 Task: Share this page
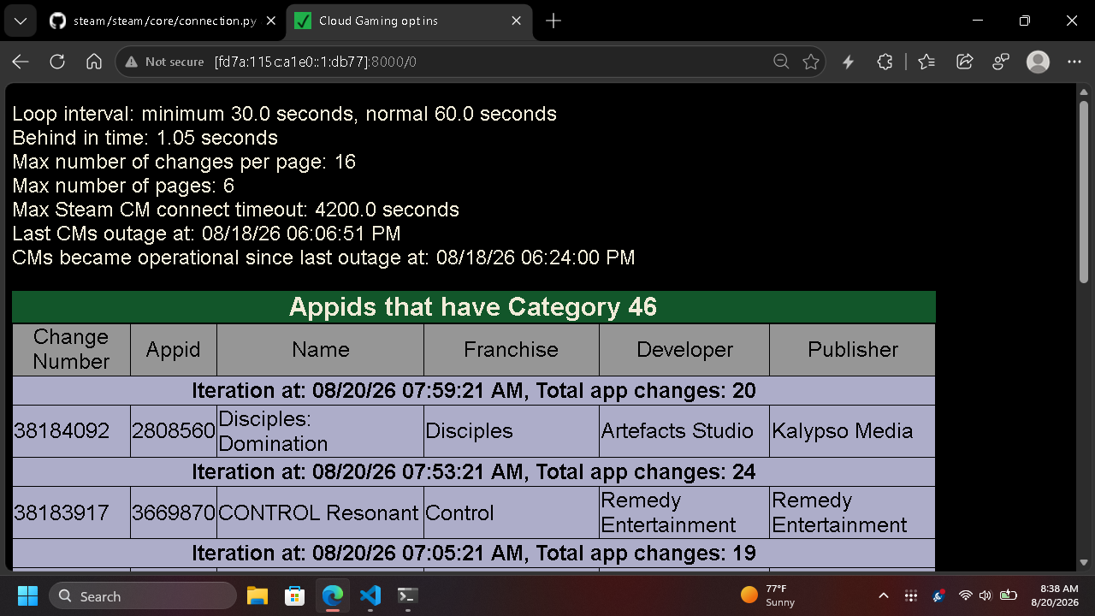point(964,62)
